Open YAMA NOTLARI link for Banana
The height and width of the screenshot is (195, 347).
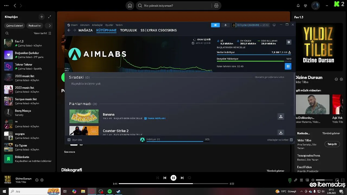pyautogui.click(x=155, y=118)
